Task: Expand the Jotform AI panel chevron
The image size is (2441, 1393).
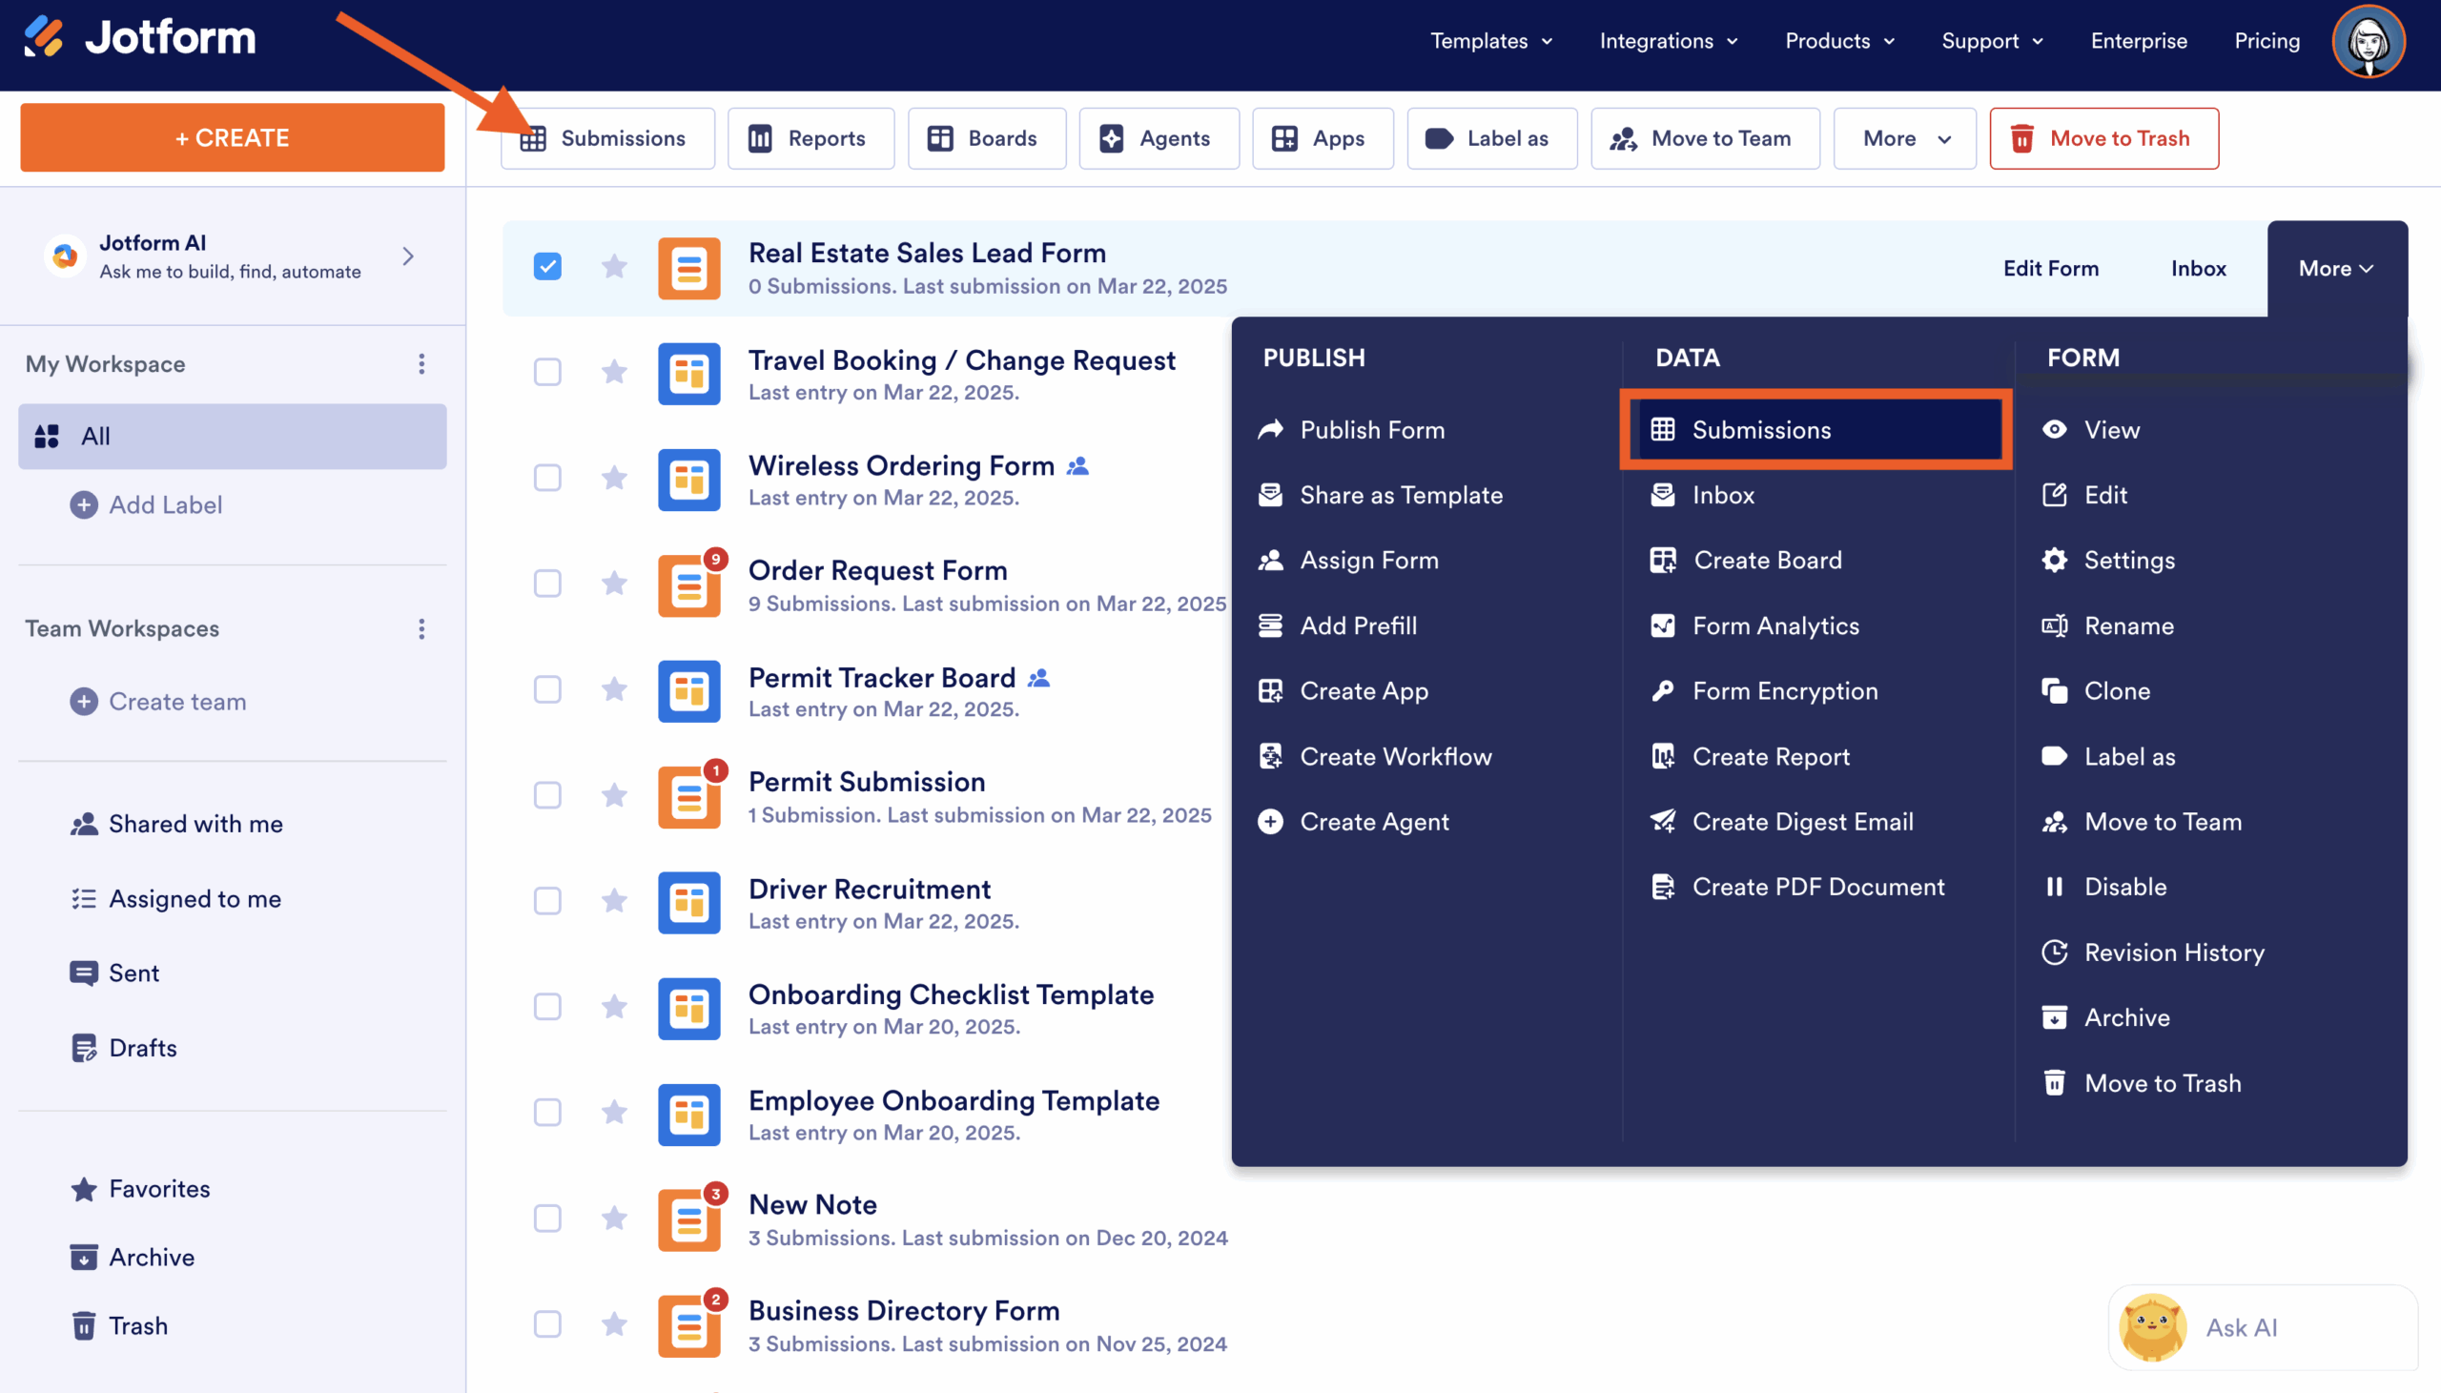Action: [408, 256]
